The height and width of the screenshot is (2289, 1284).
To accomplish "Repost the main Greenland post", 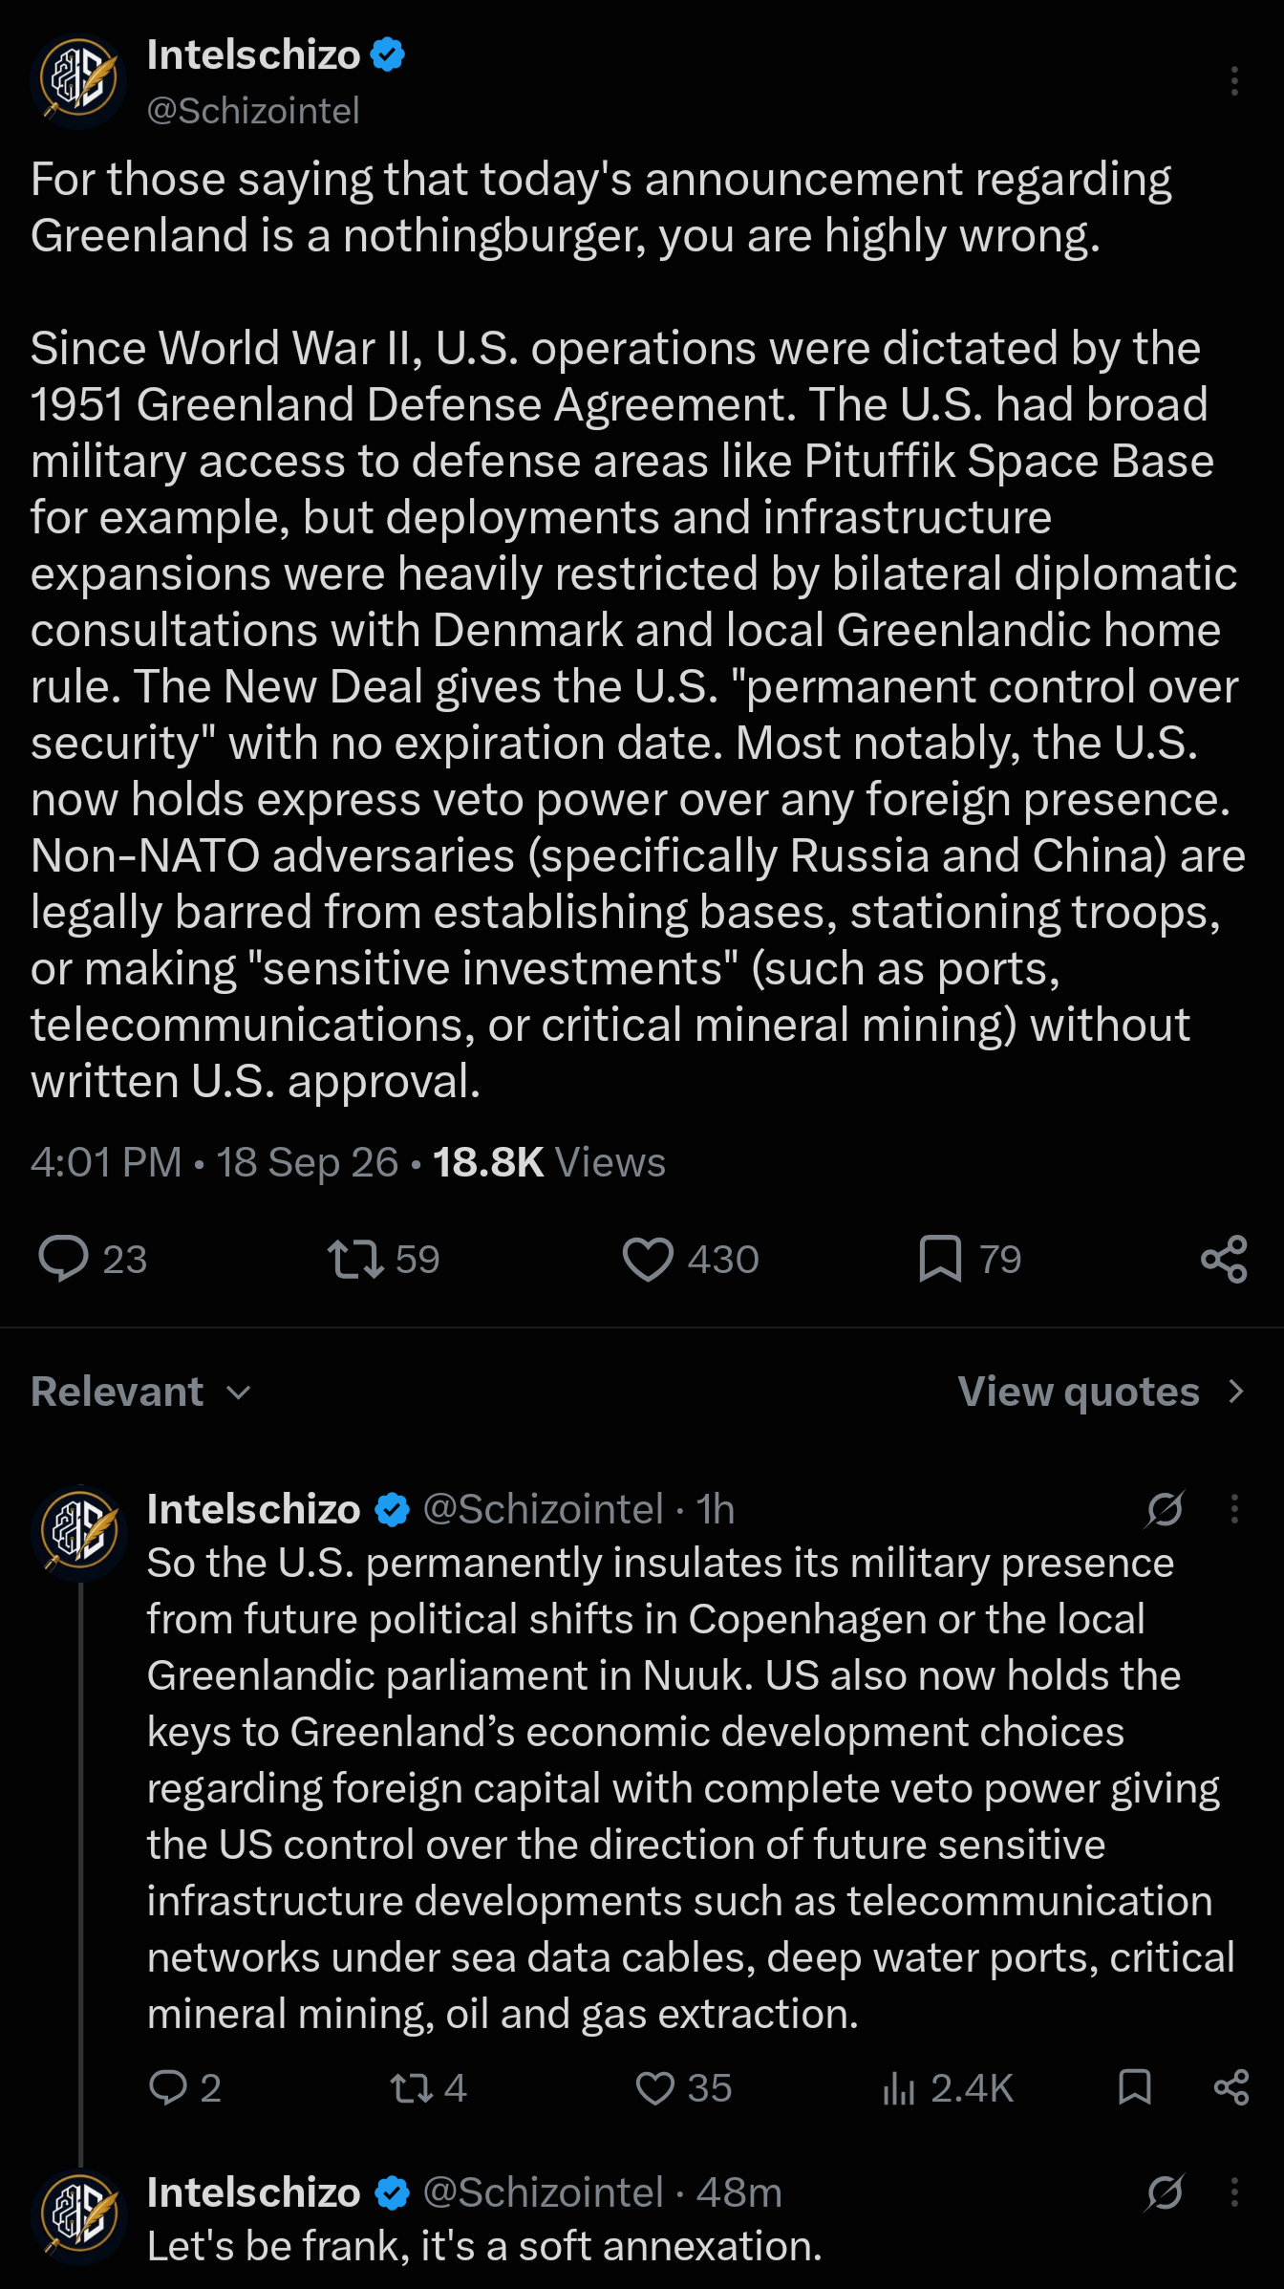I will [355, 1259].
